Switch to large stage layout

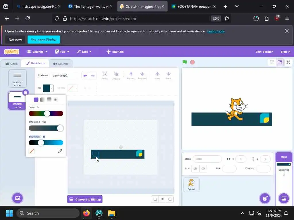280,62
